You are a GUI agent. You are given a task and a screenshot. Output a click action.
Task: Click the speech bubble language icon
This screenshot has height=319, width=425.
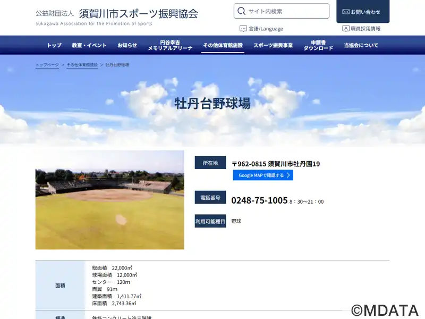[243, 29]
